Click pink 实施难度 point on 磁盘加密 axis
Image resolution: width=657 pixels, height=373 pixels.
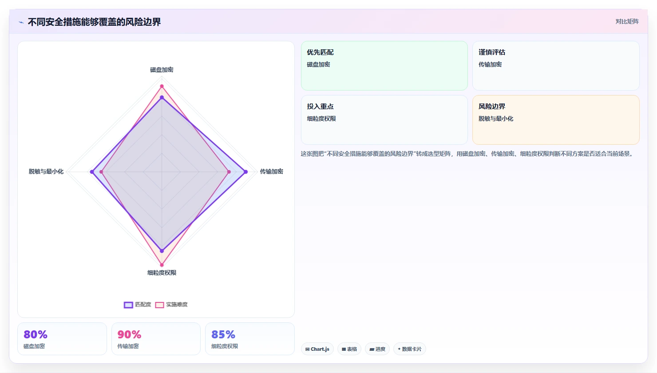162,86
